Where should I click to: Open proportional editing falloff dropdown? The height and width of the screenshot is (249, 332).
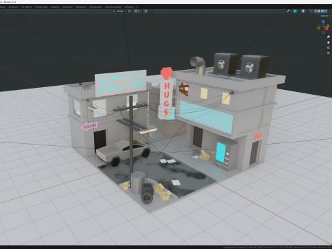[x=151, y=11]
